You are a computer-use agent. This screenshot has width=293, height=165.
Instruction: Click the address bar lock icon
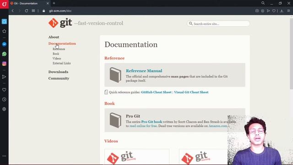click(x=44, y=11)
